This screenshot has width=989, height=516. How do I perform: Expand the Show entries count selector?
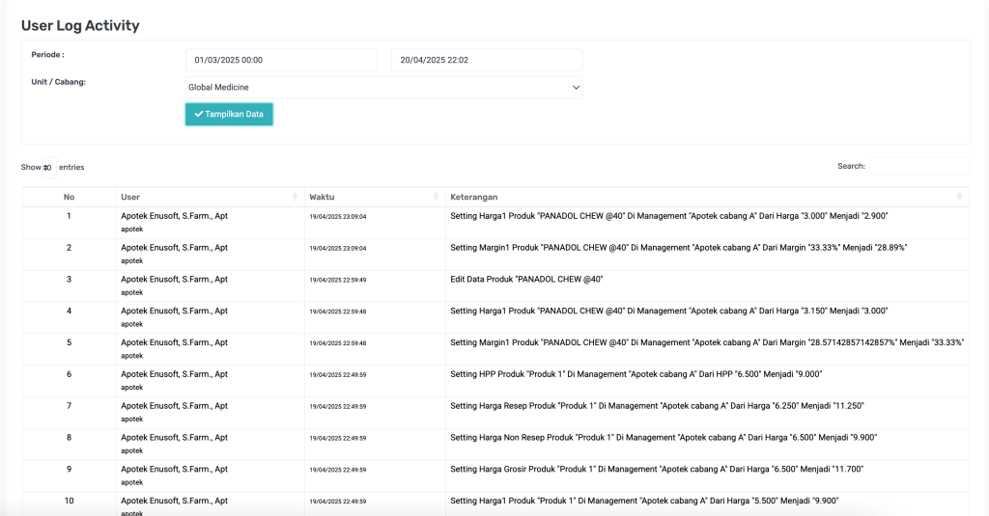point(48,168)
